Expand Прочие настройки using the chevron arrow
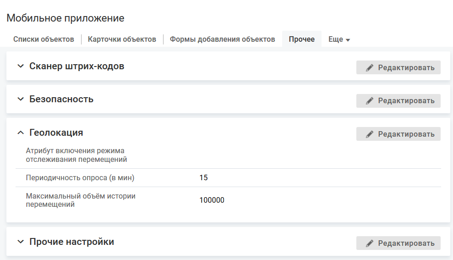453x260 pixels. tap(20, 242)
